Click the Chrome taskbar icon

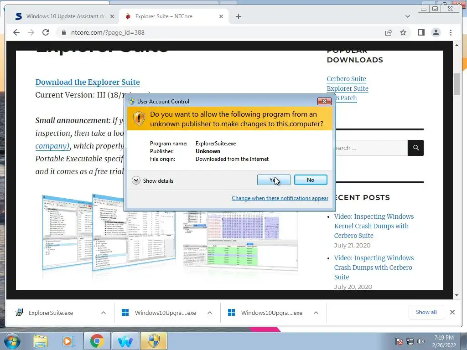click(x=97, y=341)
